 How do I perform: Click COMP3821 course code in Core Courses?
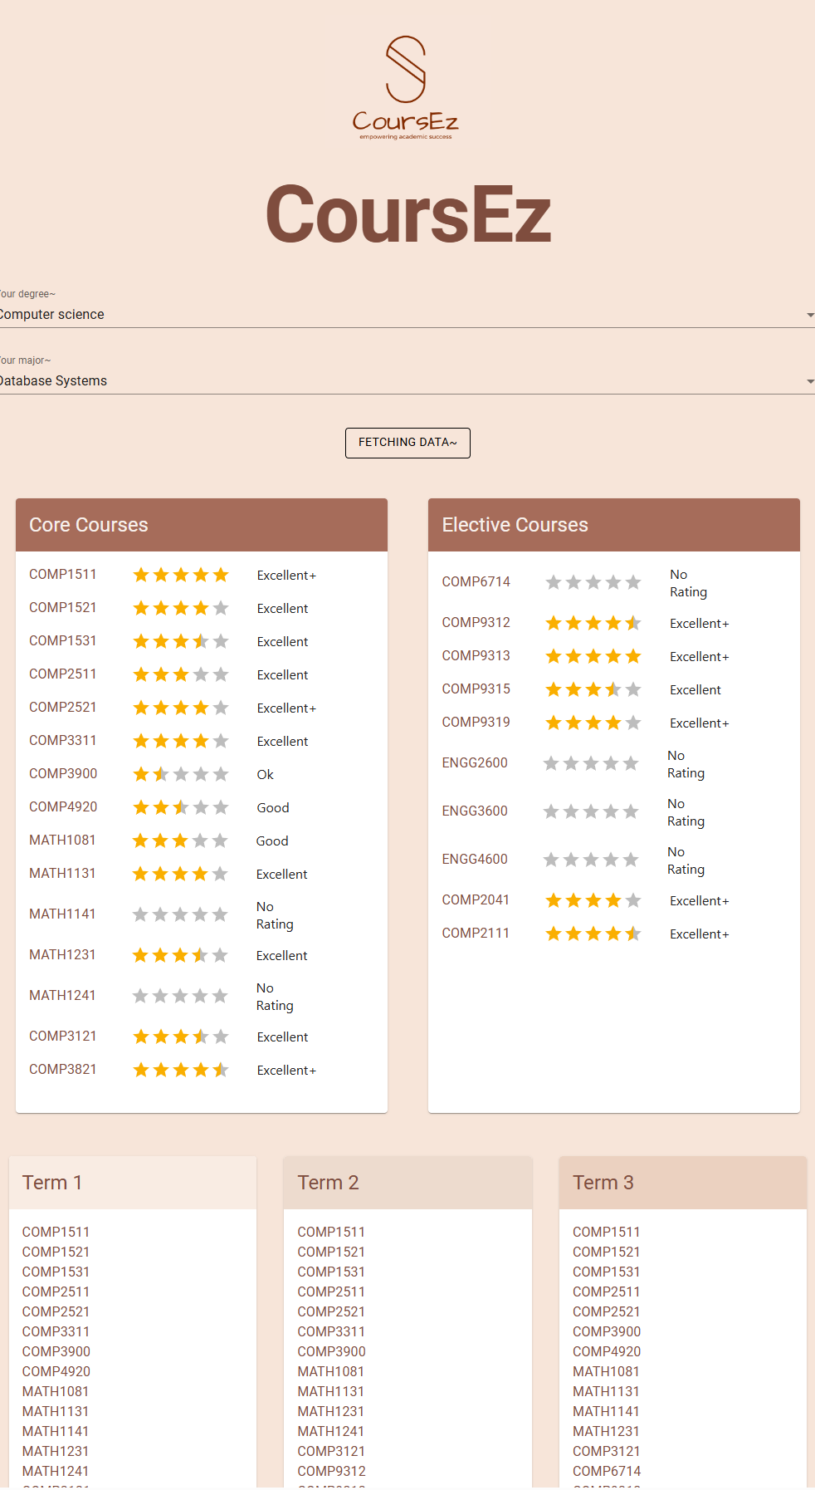point(63,1070)
